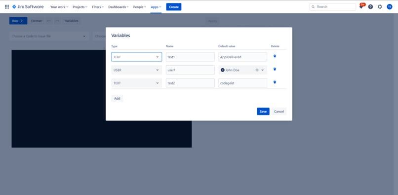Expand the John Doe user picker arrow
The width and height of the screenshot is (398, 195).
(x=263, y=70)
